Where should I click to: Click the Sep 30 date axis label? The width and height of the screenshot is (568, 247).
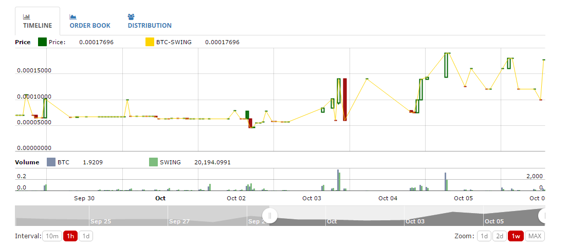(84, 198)
